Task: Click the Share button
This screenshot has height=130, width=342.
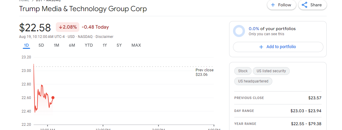Action: (x=312, y=5)
